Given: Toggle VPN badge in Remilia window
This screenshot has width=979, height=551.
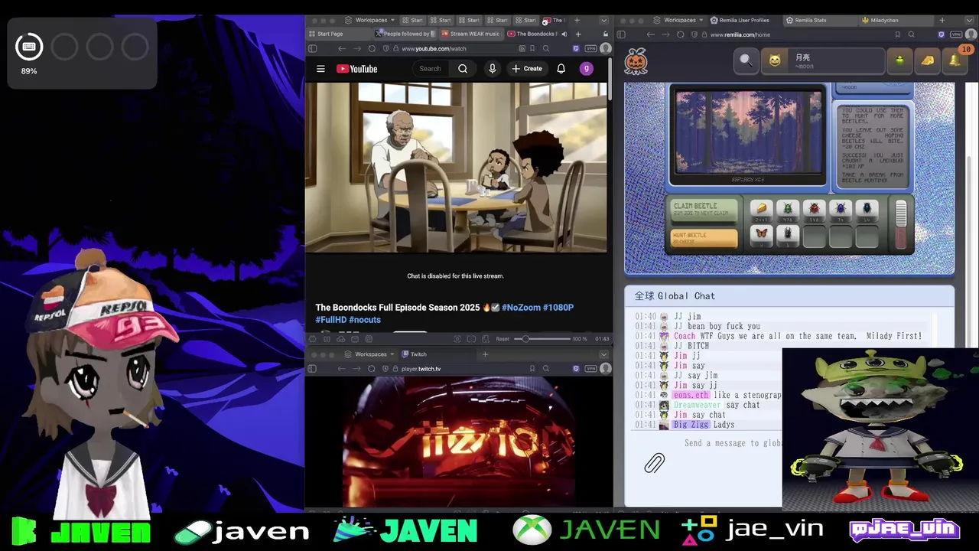Looking at the screenshot, I should [x=956, y=34].
